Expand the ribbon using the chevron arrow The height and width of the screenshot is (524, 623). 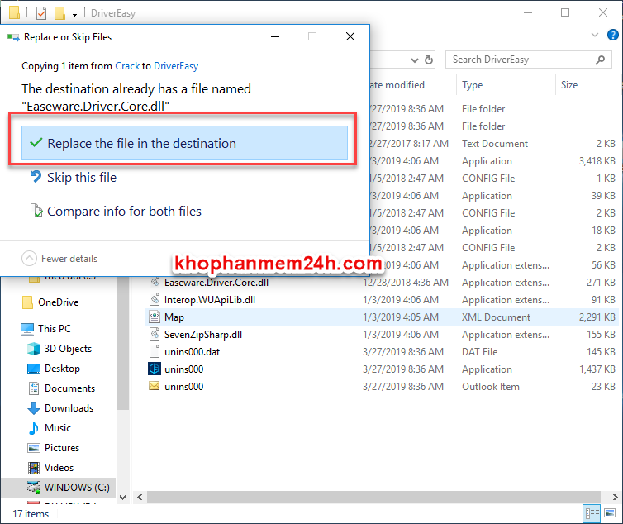(595, 35)
